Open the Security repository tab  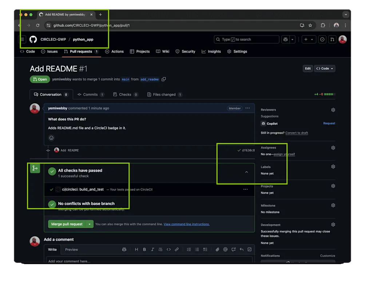point(185,51)
